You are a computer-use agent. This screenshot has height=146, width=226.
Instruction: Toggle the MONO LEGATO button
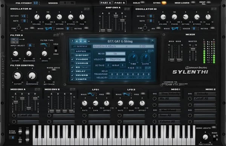[x=214, y=127]
